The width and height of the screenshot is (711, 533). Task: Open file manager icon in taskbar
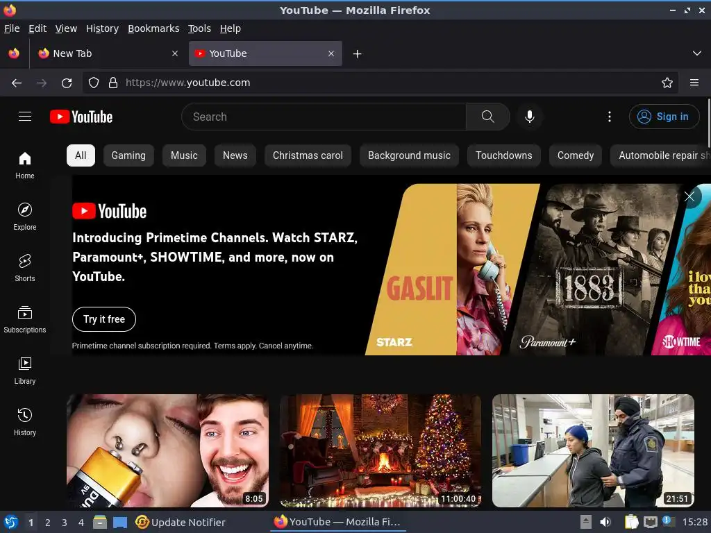[x=100, y=522]
